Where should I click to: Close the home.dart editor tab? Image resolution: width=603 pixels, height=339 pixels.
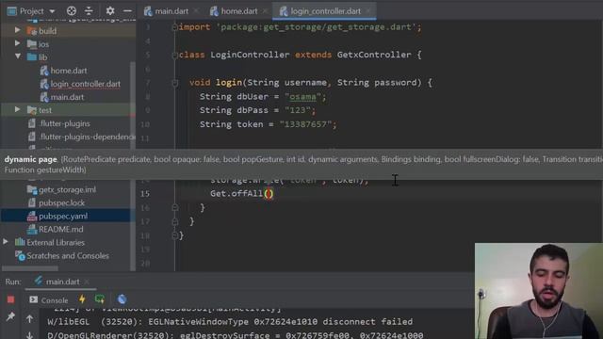pyautogui.click(x=265, y=11)
